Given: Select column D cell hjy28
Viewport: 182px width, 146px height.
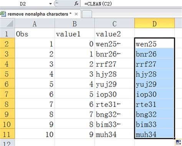Looking at the screenshot, I should pos(154,74).
